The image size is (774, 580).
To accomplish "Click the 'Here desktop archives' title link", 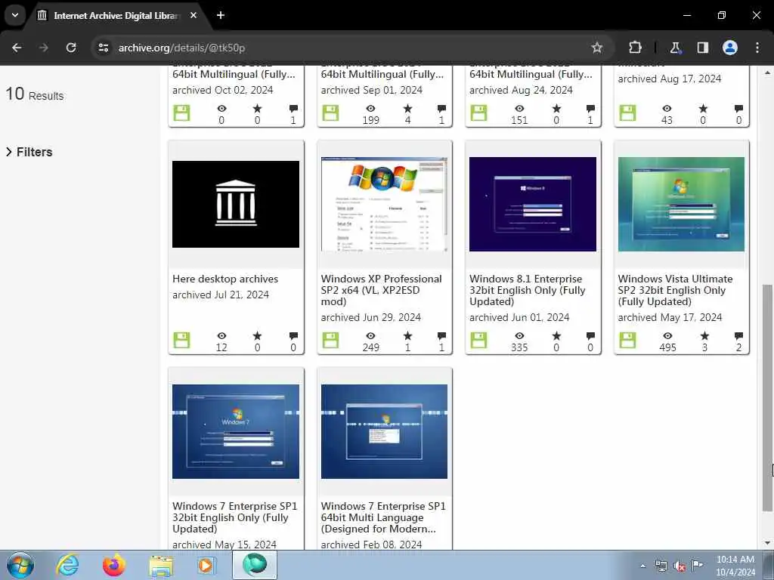I will coord(225,279).
